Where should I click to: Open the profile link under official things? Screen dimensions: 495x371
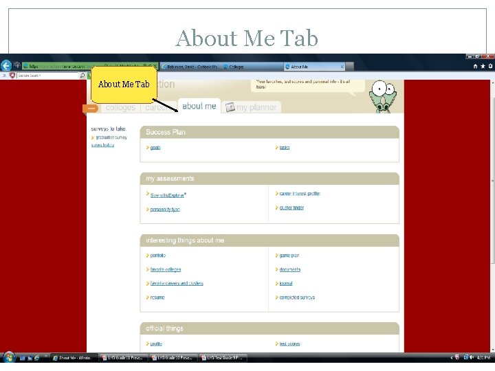pos(156,344)
